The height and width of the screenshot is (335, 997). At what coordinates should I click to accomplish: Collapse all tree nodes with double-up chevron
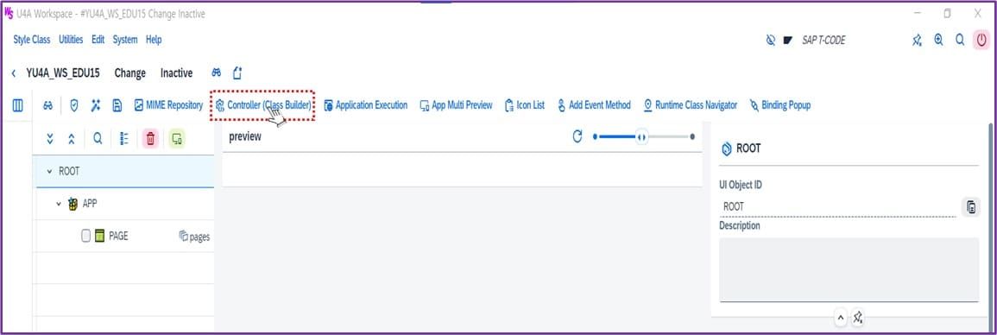(71, 139)
